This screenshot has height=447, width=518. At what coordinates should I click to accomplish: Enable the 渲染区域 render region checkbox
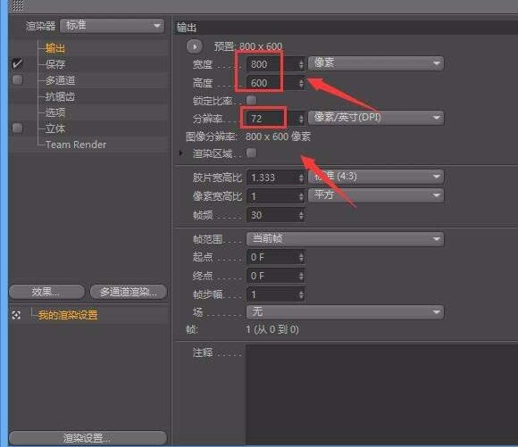(251, 153)
